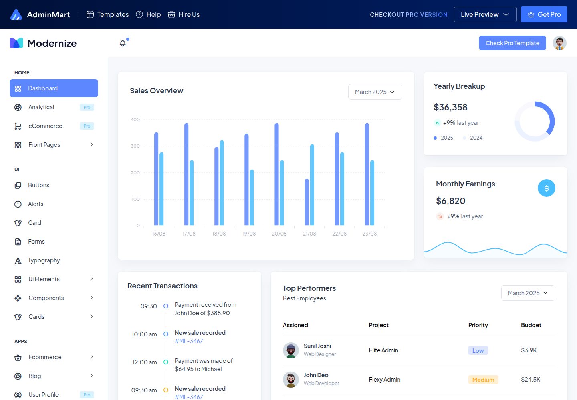Open the Forms menu item
This screenshot has height=400, width=577.
[54, 242]
